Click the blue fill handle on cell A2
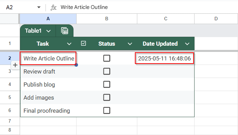The height and width of the screenshot is (135, 238). pyautogui.click(x=76, y=65)
